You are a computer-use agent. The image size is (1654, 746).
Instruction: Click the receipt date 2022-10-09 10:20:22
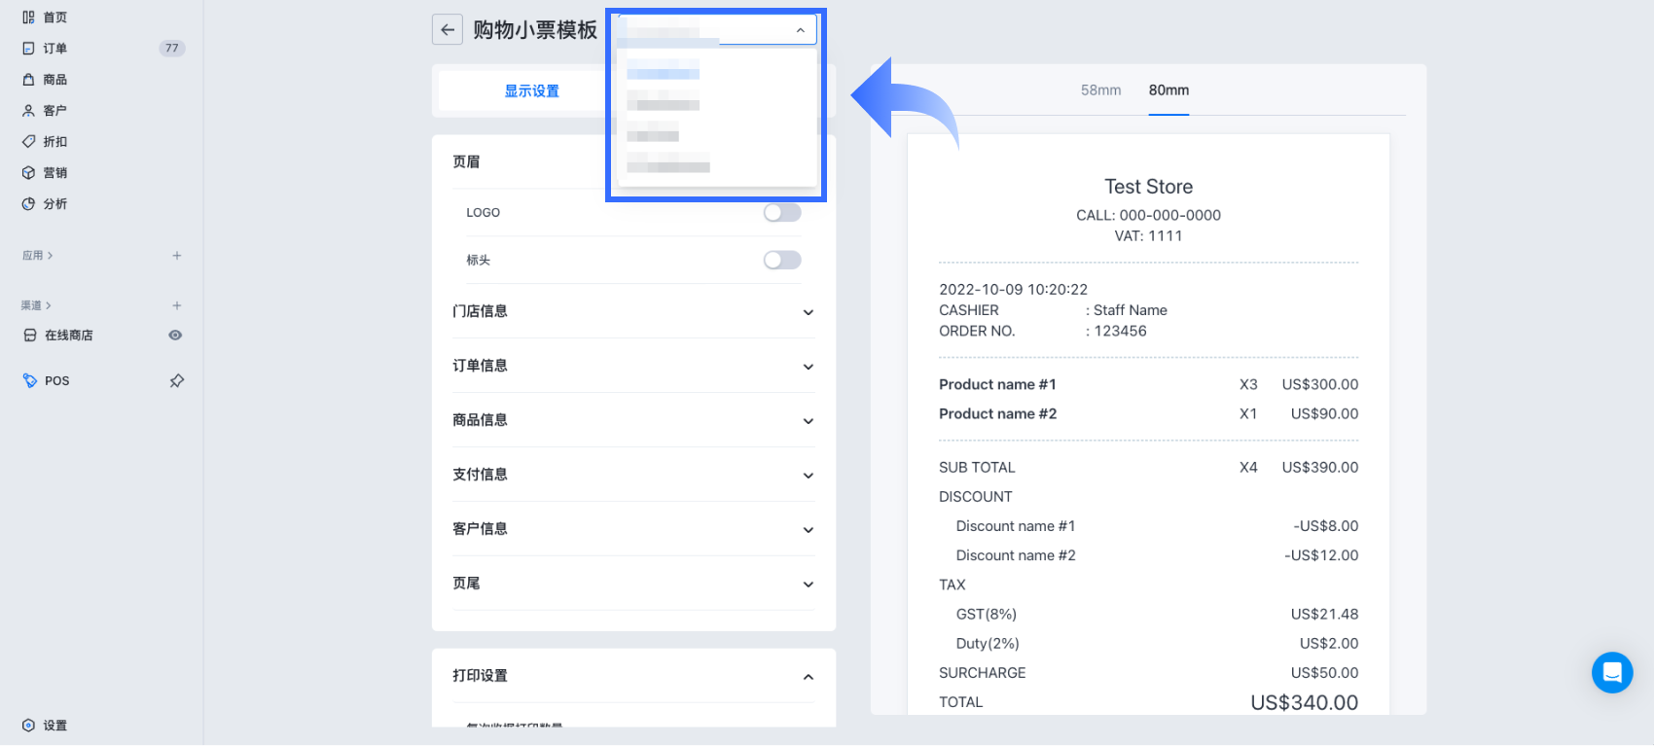[1013, 290]
